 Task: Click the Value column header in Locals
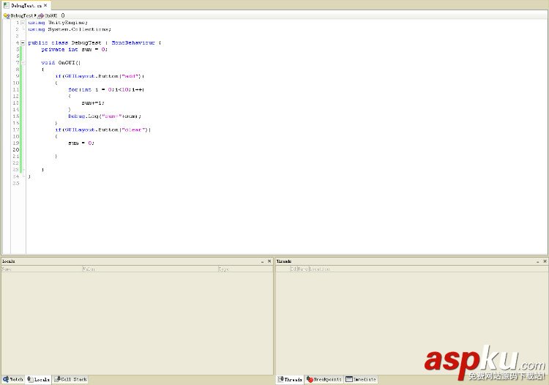pyautogui.click(x=150, y=269)
